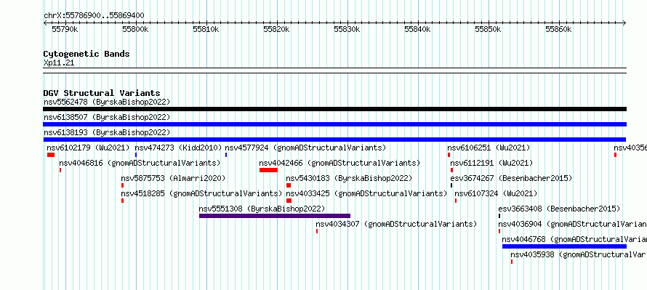Screen dimensions: 647x290
Task: Open the nsv6138507 (ByrskaBishop2022) label
Action: click(107, 117)
